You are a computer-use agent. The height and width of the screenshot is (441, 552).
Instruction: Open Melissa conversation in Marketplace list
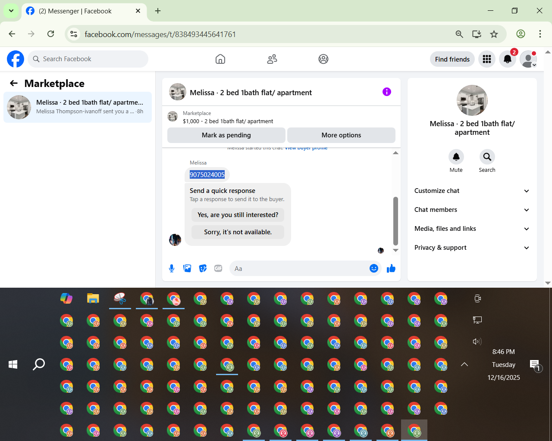tap(78, 107)
